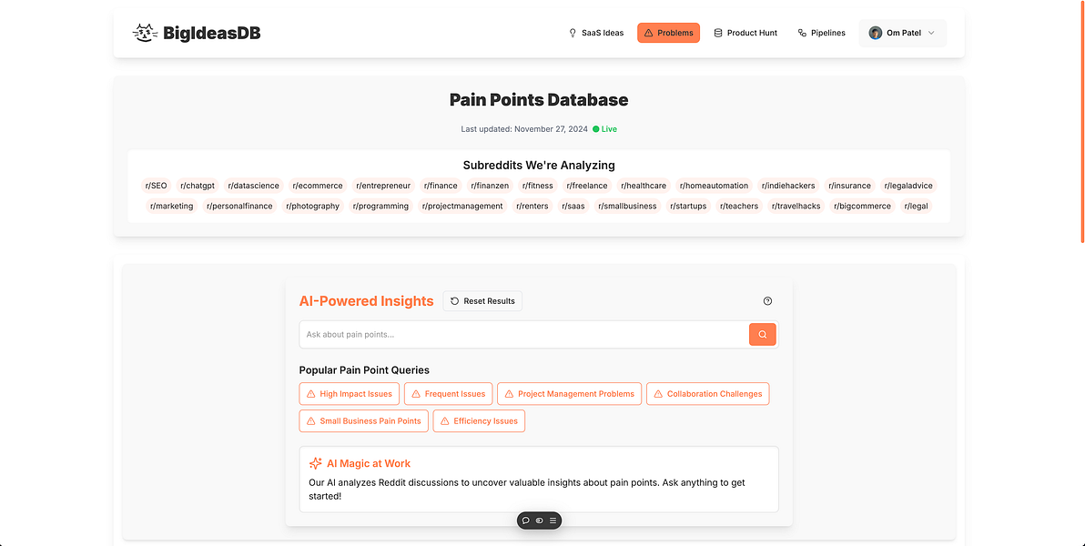Viewport: 1085px width, 546px height.
Task: Click the sparkle icon beside AI Magic at Work
Action: click(316, 464)
